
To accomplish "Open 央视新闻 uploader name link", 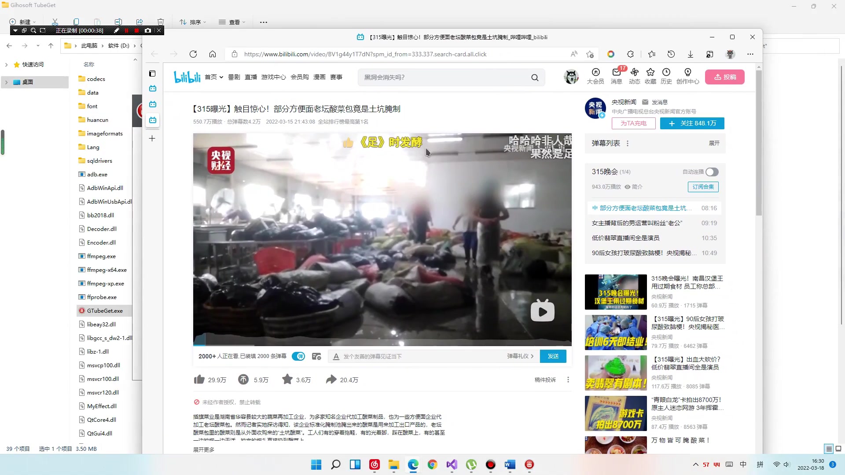I will tap(624, 102).
